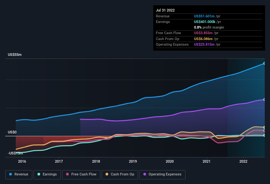Screen dimensions: 270x184
Task: Click Earnings endpoint marker on chart
Action: click(264, 135)
